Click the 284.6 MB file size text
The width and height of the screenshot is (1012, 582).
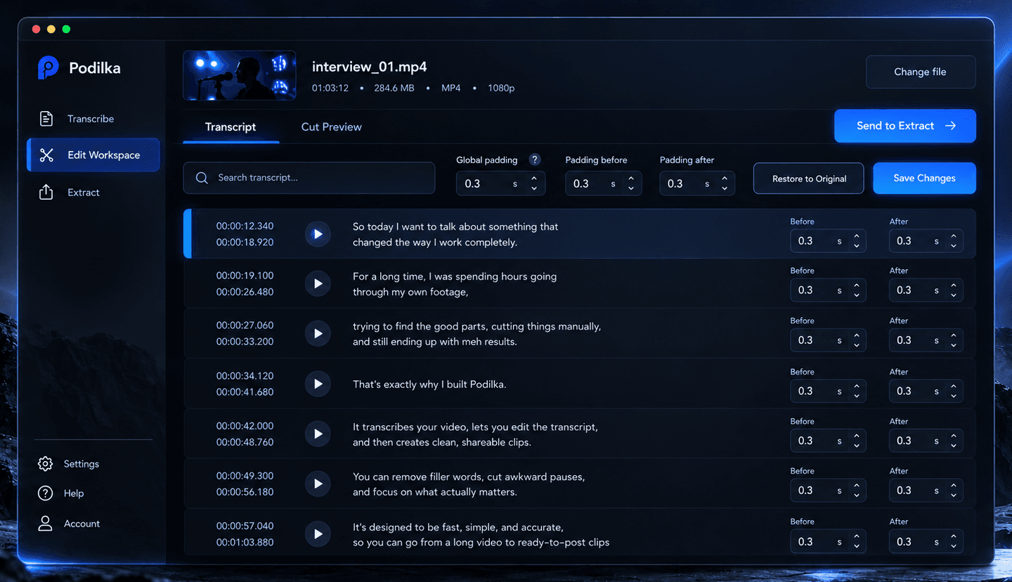pos(394,89)
